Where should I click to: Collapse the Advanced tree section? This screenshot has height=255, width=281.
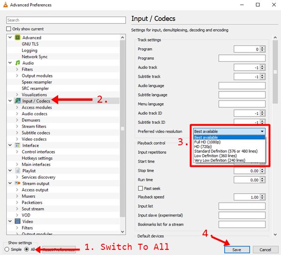(x=10, y=37)
